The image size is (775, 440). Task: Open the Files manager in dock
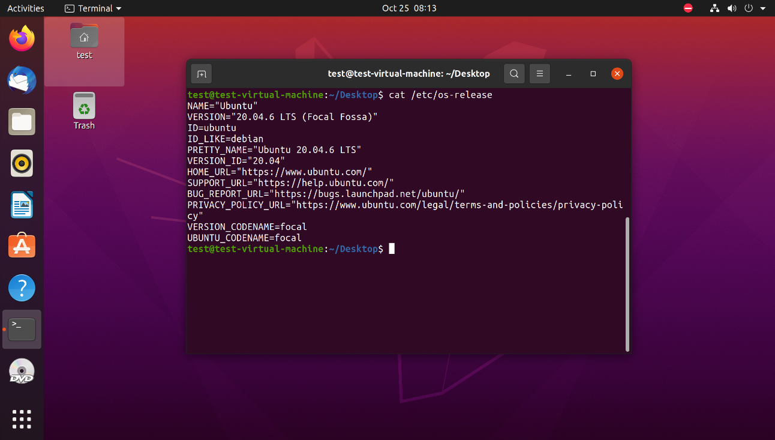[x=22, y=122]
